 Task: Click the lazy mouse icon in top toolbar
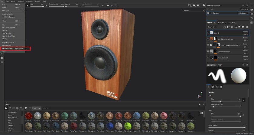click(83, 5)
